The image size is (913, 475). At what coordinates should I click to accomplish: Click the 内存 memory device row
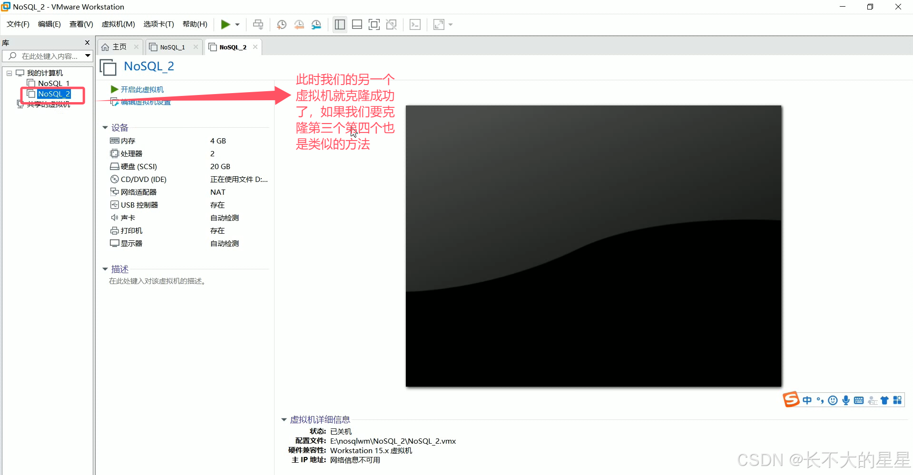pyautogui.click(x=188, y=141)
